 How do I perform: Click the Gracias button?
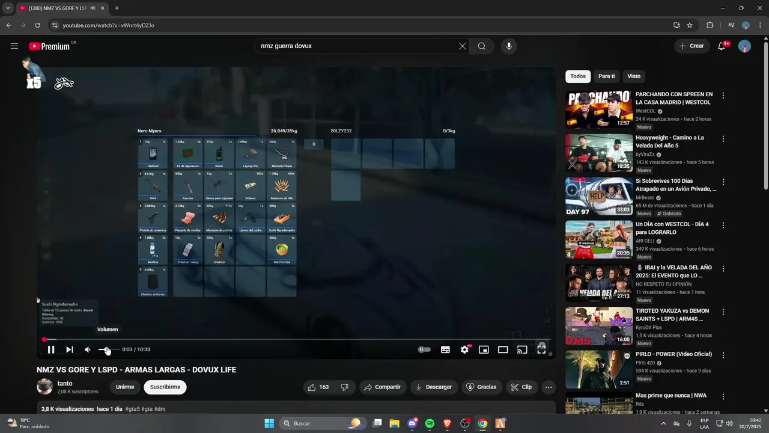pos(481,387)
